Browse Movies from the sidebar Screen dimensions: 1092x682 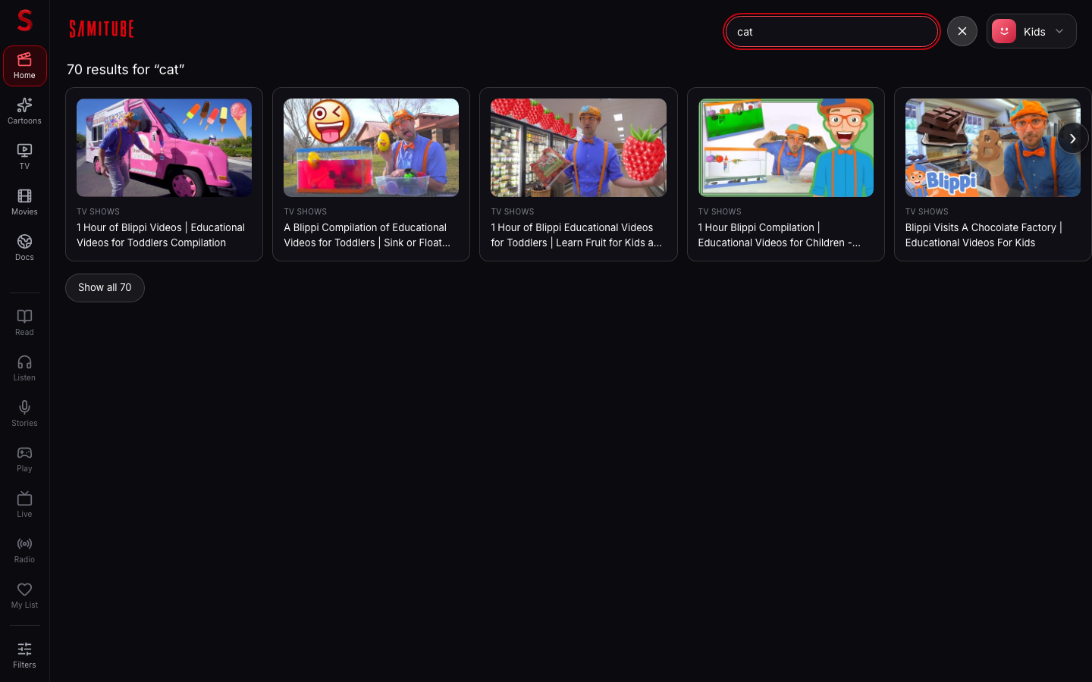tap(24, 202)
